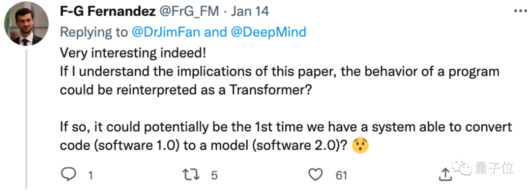
Task: Retweet this post using the arrows icon
Action: coord(192,174)
